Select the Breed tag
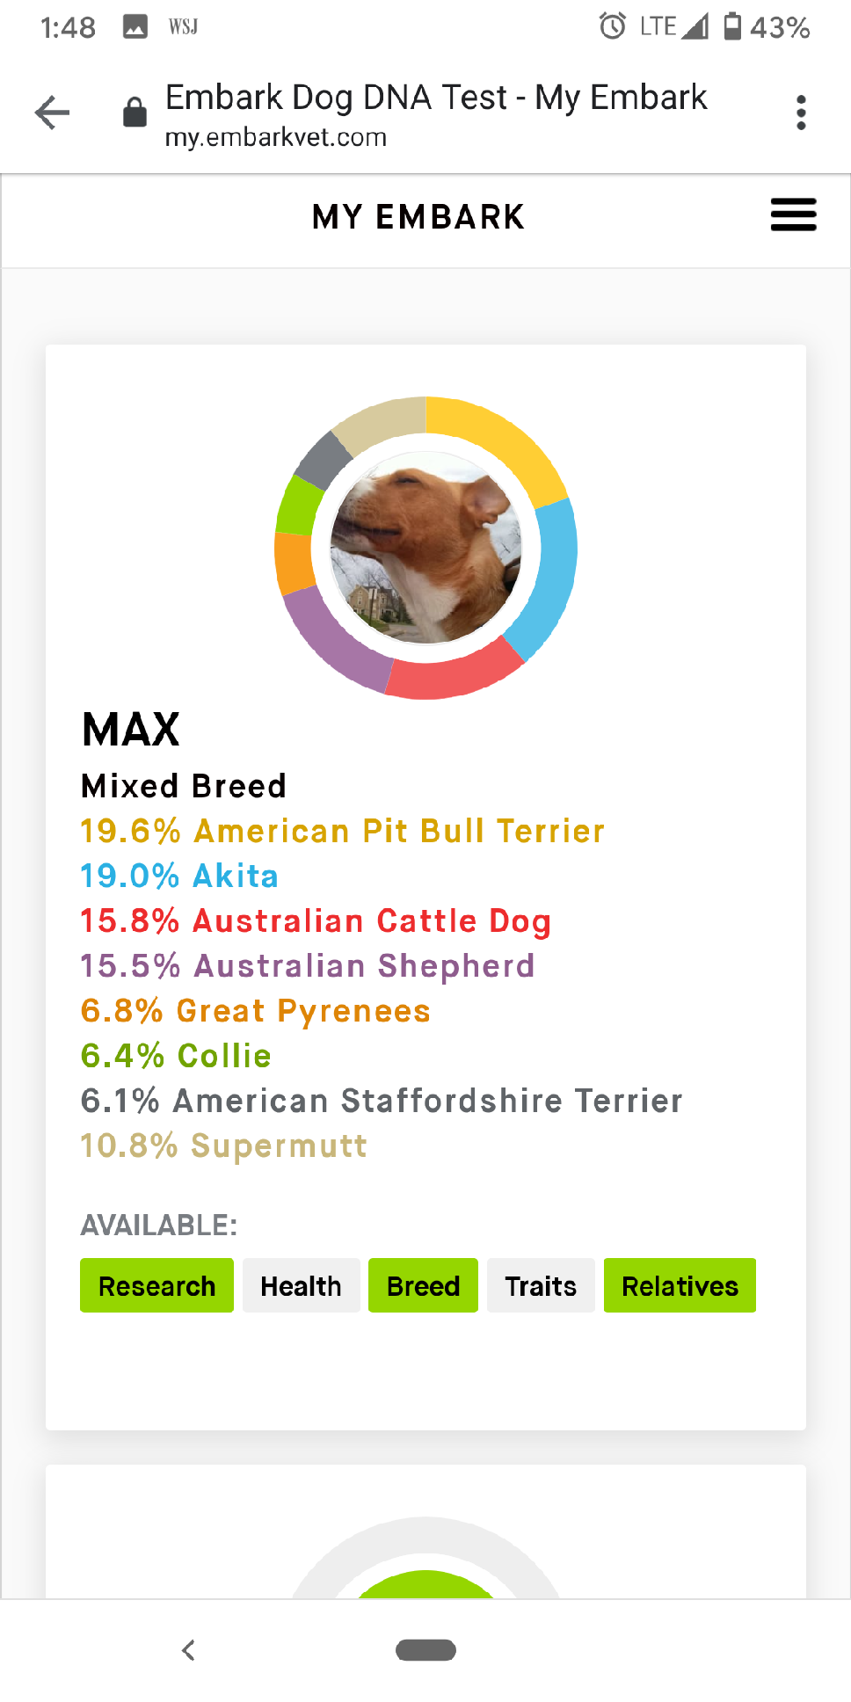The image size is (851, 1702). [x=423, y=1285]
